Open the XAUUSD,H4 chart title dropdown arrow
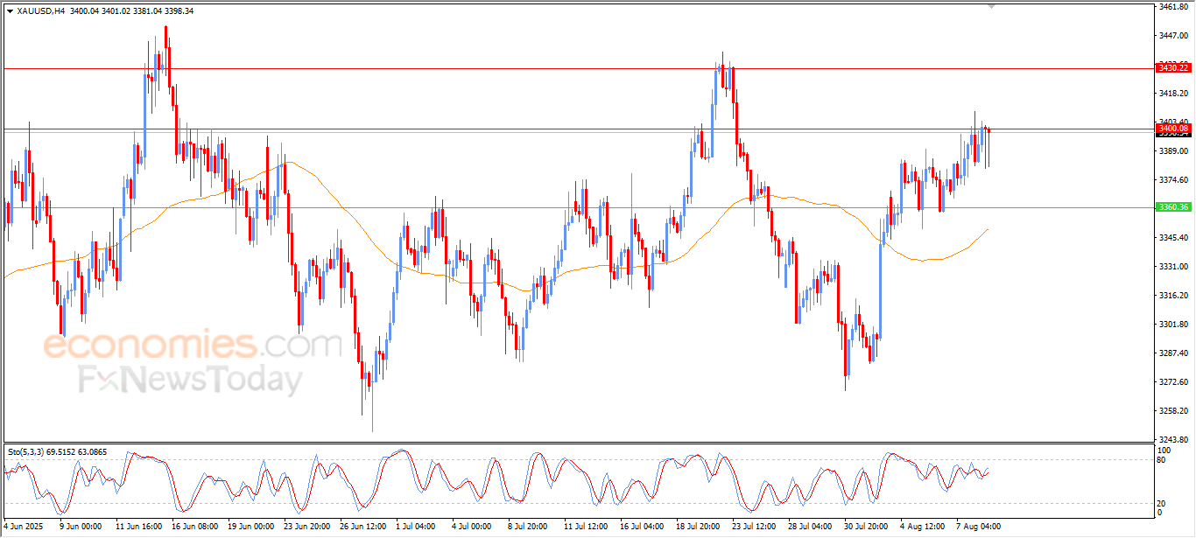This screenshot has height=538, width=1196. pos(10,11)
